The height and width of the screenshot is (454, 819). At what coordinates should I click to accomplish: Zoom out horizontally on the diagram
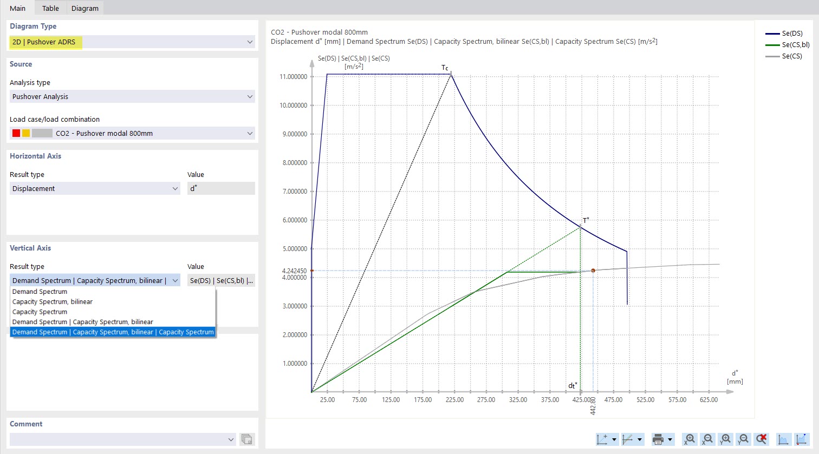707,439
